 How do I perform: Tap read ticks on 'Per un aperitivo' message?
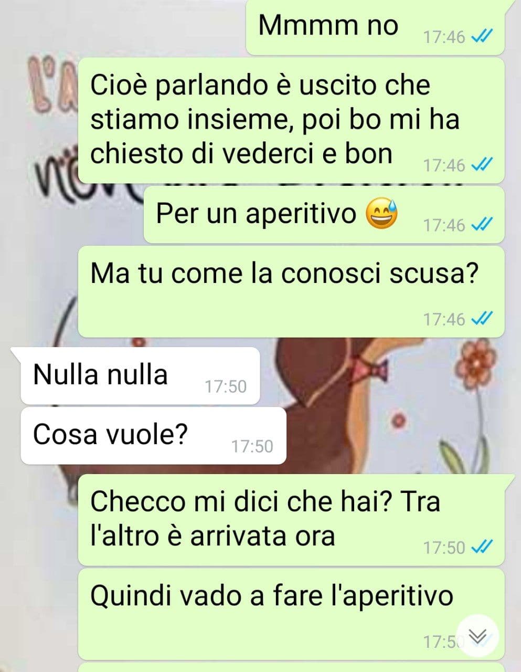tap(482, 225)
